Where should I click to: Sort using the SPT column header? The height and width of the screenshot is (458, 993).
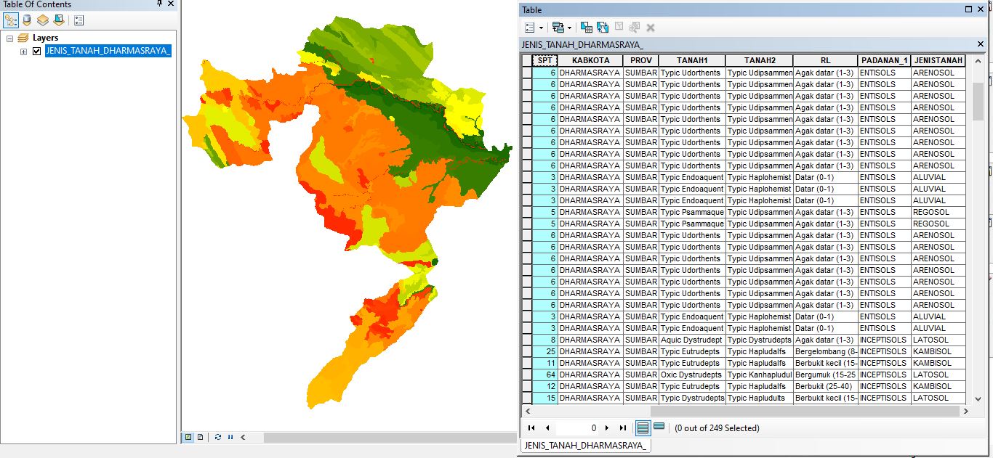coord(544,60)
